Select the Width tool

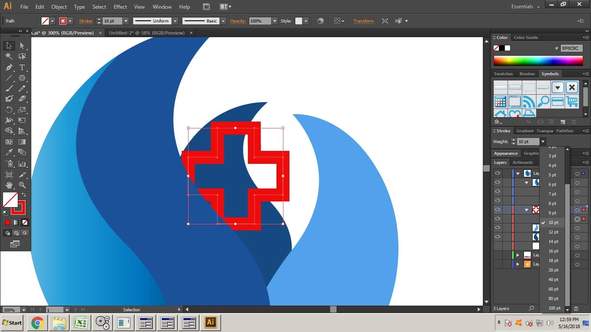pyautogui.click(x=9, y=120)
